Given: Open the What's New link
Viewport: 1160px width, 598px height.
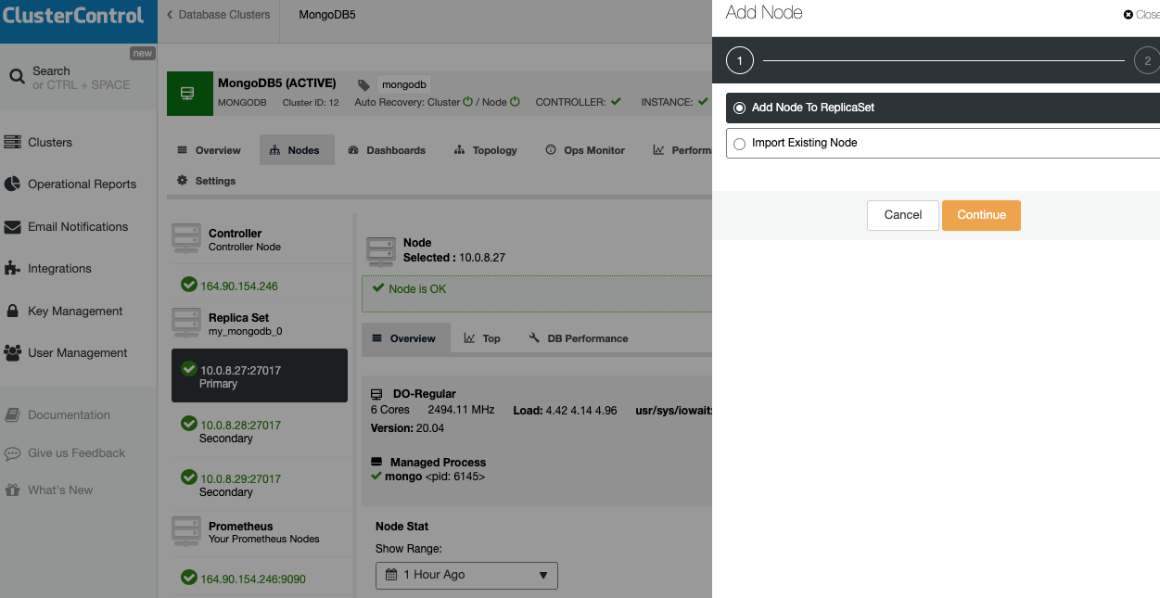Looking at the screenshot, I should coord(60,490).
